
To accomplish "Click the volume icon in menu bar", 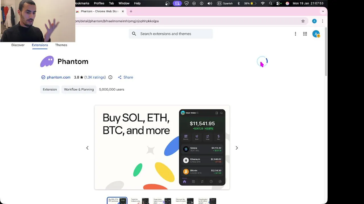I will [x=210, y=3].
